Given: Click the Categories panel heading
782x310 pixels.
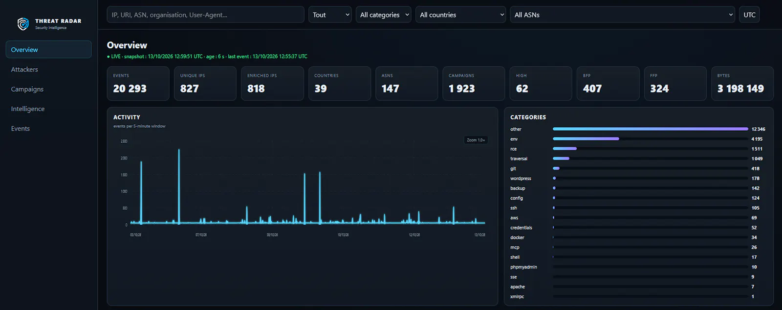Looking at the screenshot, I should pyautogui.click(x=528, y=117).
